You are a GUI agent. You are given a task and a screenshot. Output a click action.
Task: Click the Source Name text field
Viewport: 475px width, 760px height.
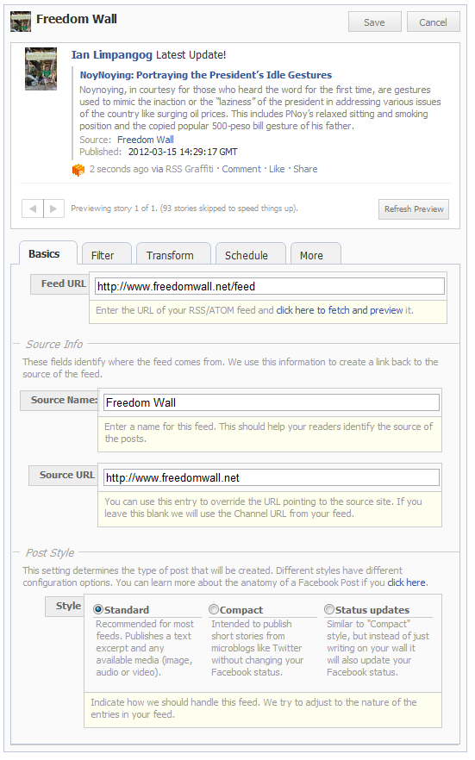tap(272, 402)
